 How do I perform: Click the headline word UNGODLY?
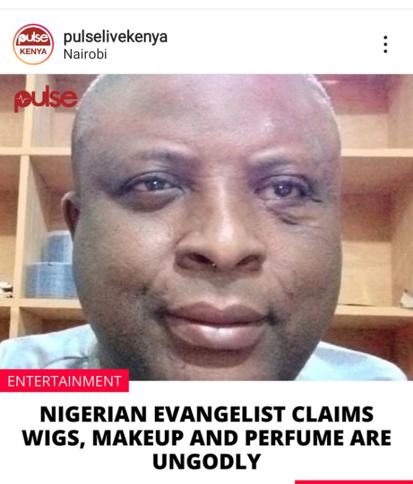pyautogui.click(x=206, y=462)
